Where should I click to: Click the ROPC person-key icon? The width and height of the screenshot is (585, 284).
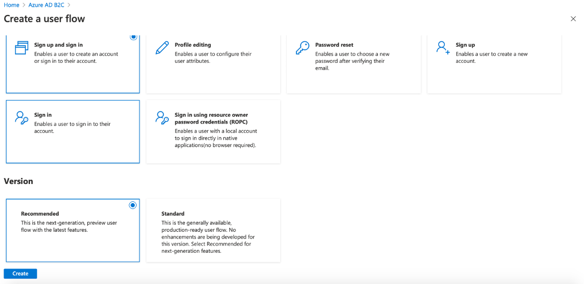tap(162, 117)
